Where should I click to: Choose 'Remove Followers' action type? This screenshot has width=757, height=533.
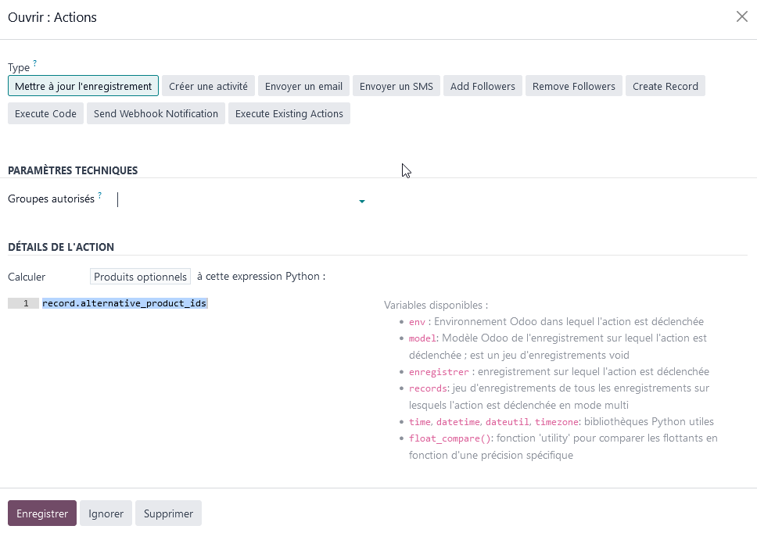[x=574, y=86]
